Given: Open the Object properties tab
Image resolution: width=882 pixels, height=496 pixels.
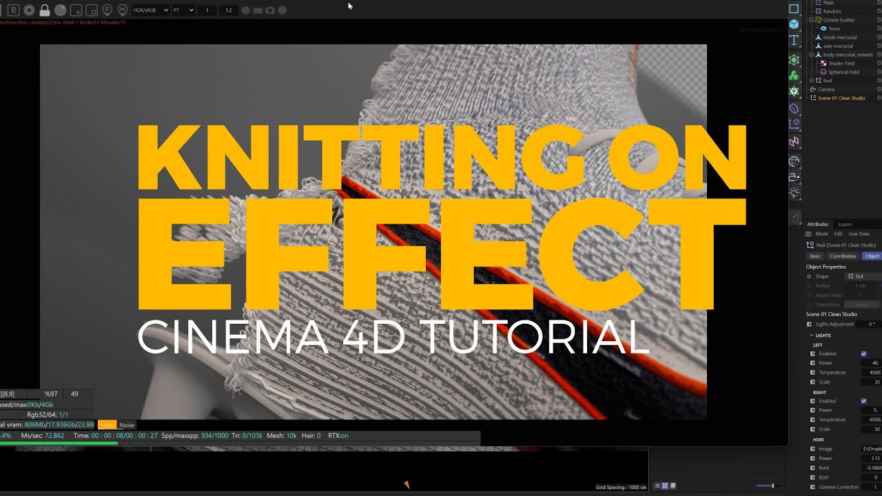Looking at the screenshot, I should (872, 256).
